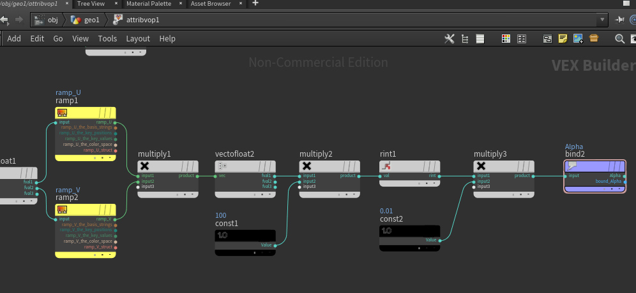Screen dimensions: 636x293
Task: Switch to the Asset Browser tab
Action: click(x=211, y=4)
